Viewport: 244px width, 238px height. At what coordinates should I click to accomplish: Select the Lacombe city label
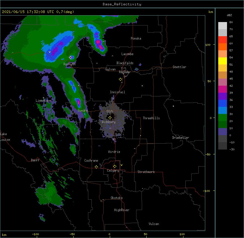[x=127, y=54]
